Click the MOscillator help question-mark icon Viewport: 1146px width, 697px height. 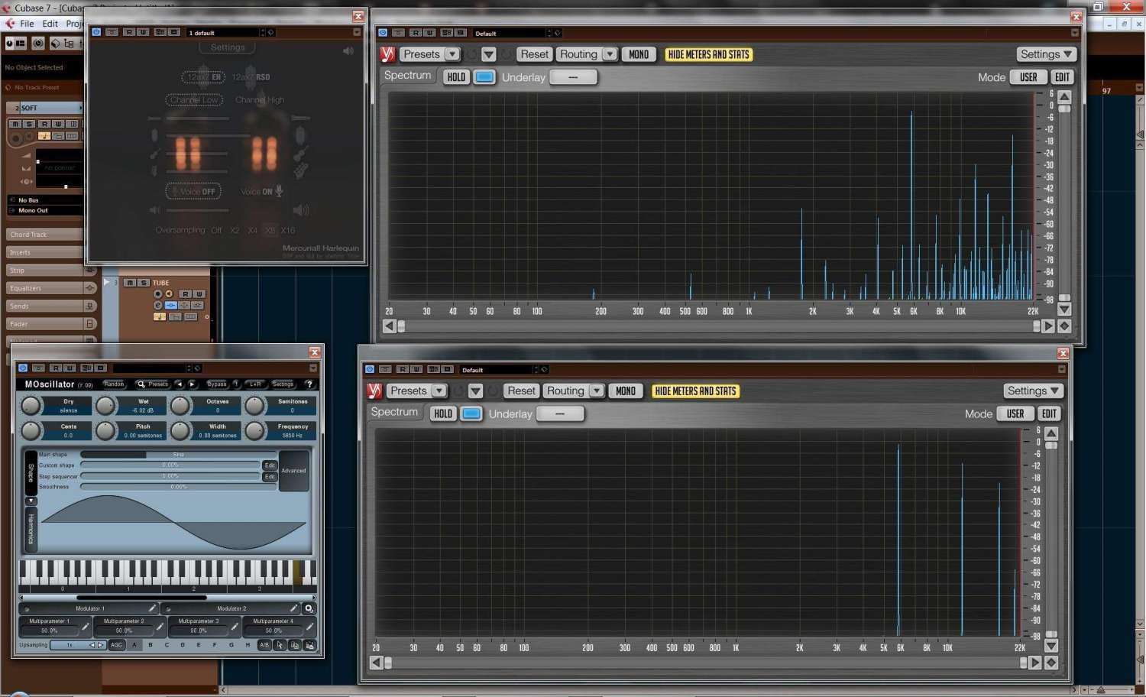(x=309, y=384)
